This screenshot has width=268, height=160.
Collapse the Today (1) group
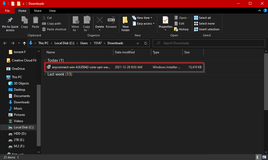(45, 60)
